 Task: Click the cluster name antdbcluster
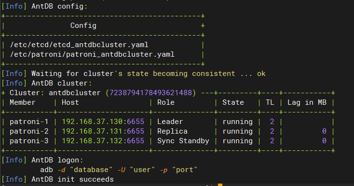[x=75, y=93]
